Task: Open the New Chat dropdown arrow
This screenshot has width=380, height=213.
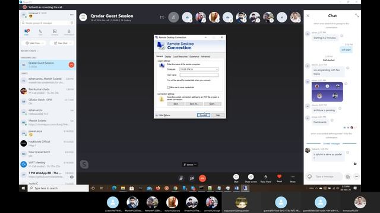Action: tap(71, 43)
